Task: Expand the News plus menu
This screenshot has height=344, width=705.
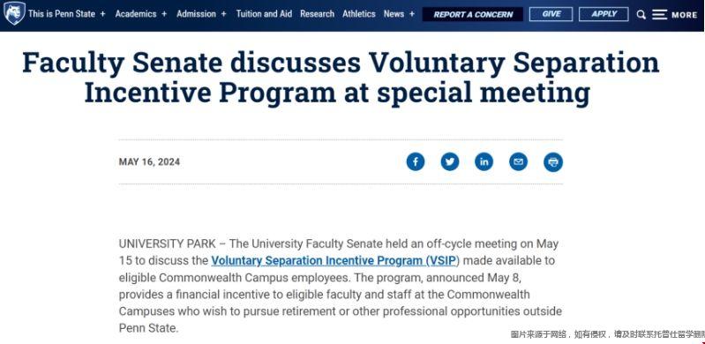Action: (x=399, y=14)
